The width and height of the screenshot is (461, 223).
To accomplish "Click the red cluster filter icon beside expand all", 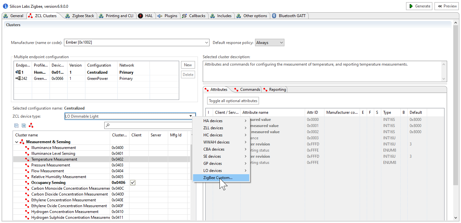I will coord(31,125).
